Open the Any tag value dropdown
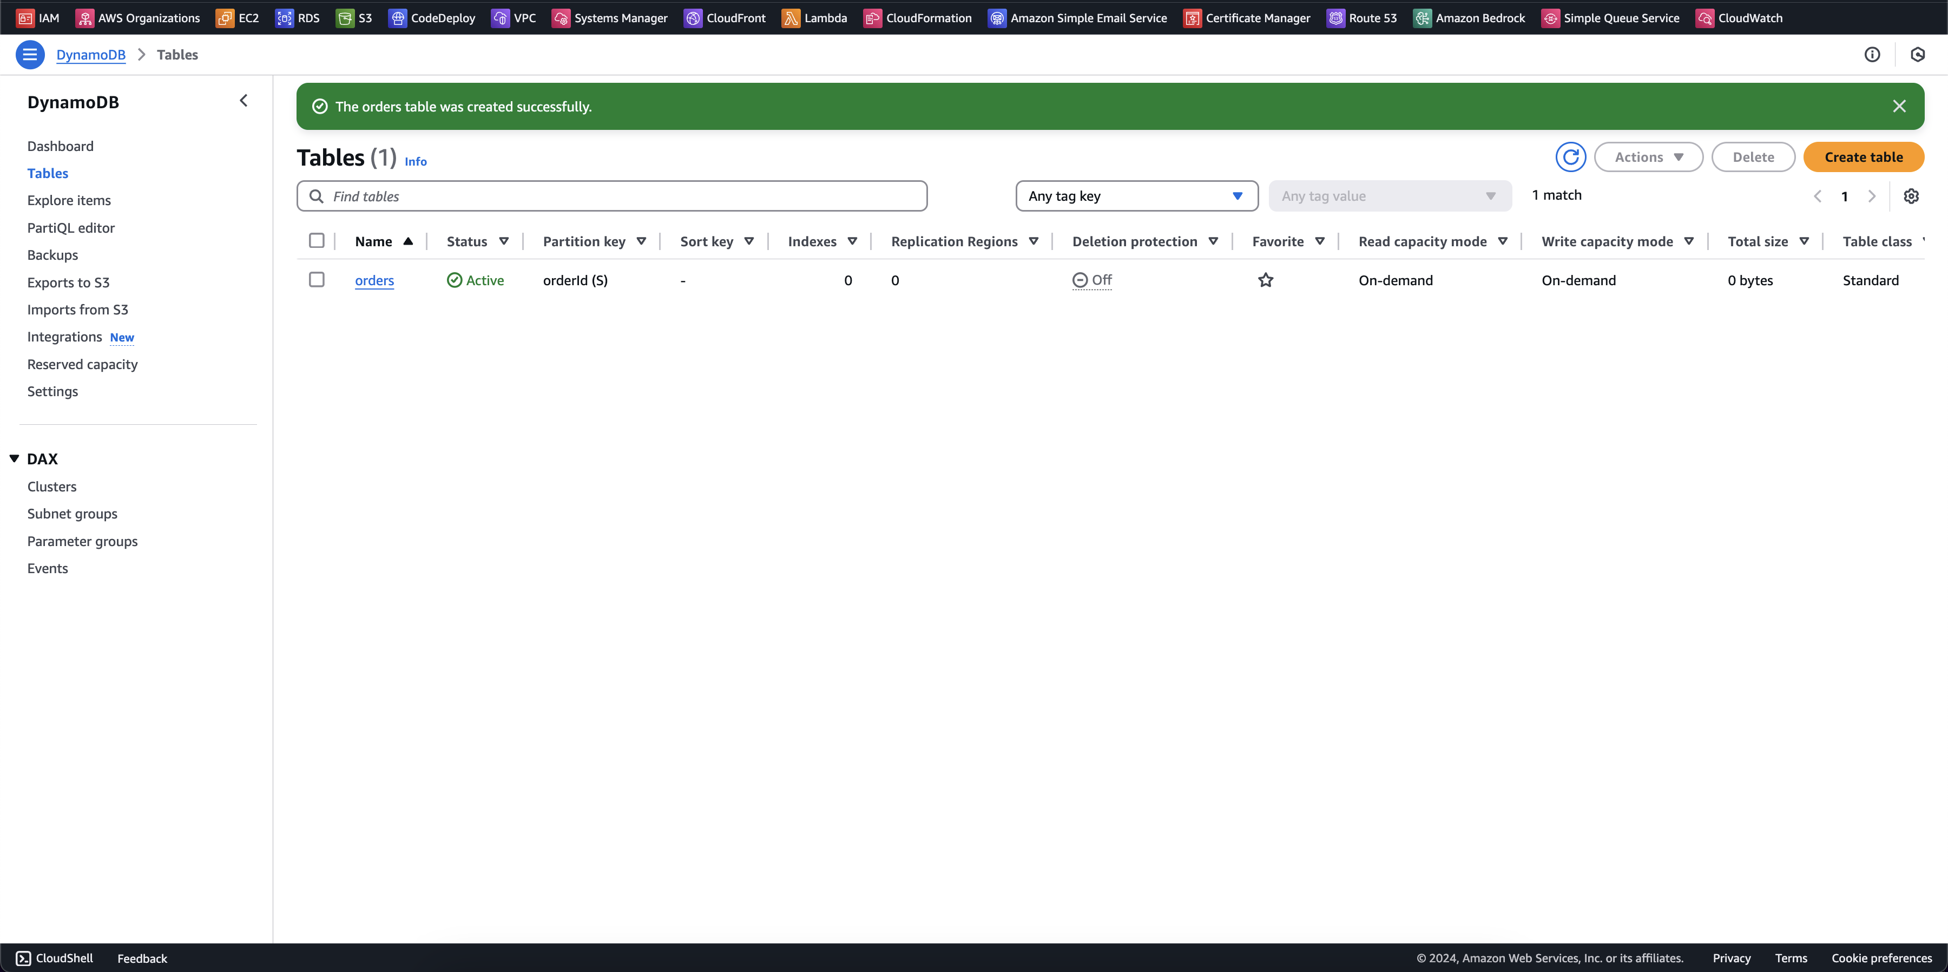The width and height of the screenshot is (1948, 972). click(x=1390, y=196)
